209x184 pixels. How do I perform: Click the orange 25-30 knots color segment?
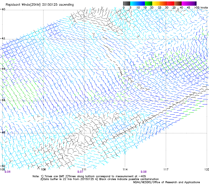pos(163,3)
